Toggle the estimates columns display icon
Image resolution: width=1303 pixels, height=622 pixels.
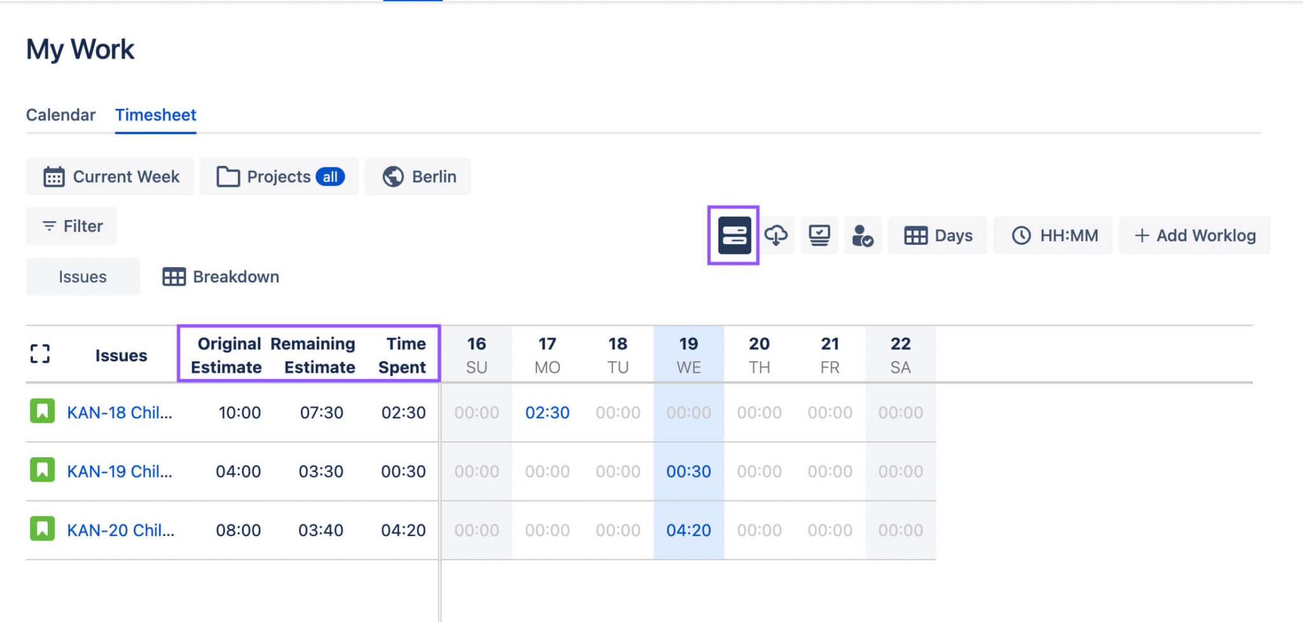pyautogui.click(x=734, y=235)
